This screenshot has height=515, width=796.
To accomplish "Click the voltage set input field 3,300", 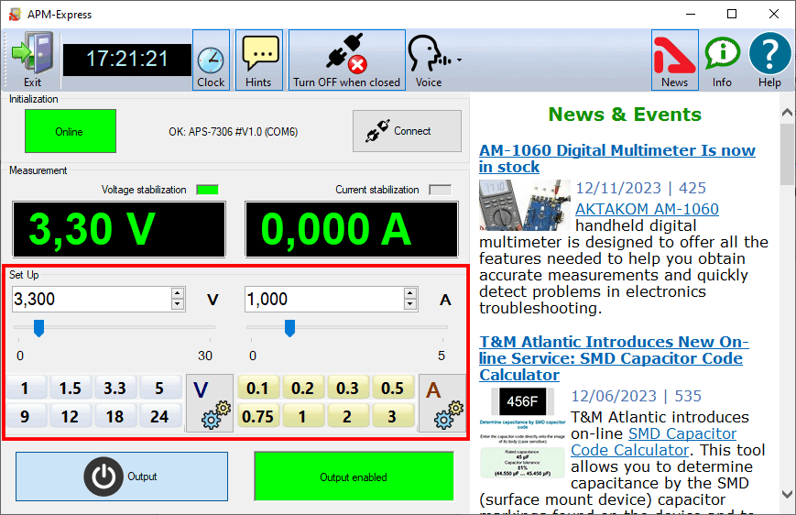I will pyautogui.click(x=92, y=299).
